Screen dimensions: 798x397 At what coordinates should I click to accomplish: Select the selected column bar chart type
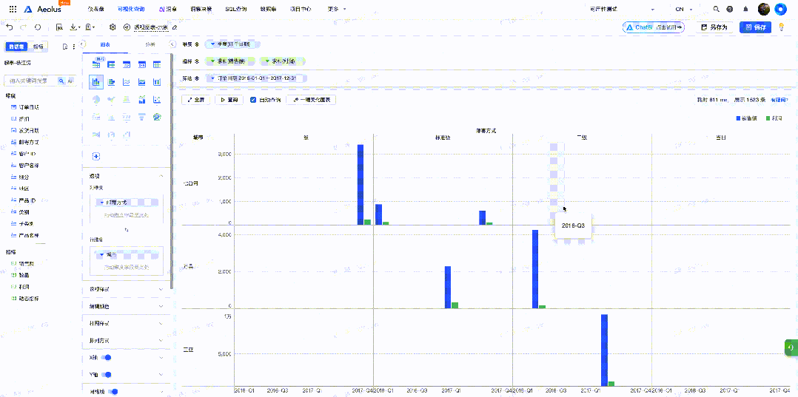click(96, 81)
